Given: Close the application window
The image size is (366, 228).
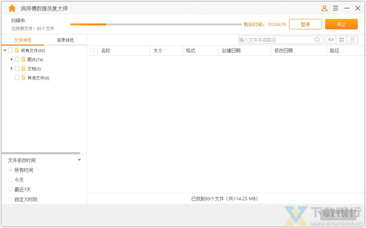Looking at the screenshot, I should click(357, 9).
